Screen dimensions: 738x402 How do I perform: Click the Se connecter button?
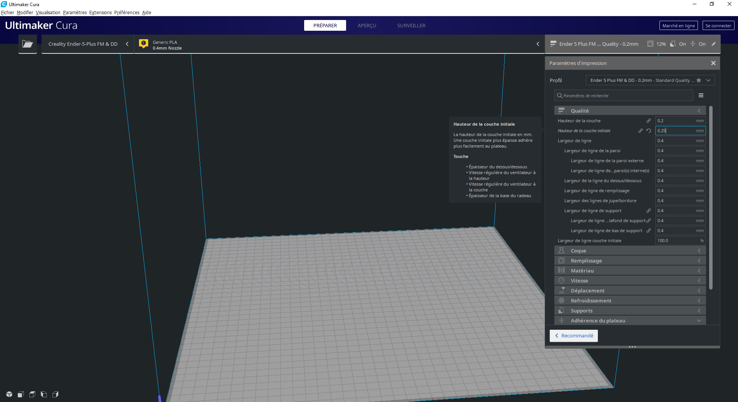click(718, 26)
